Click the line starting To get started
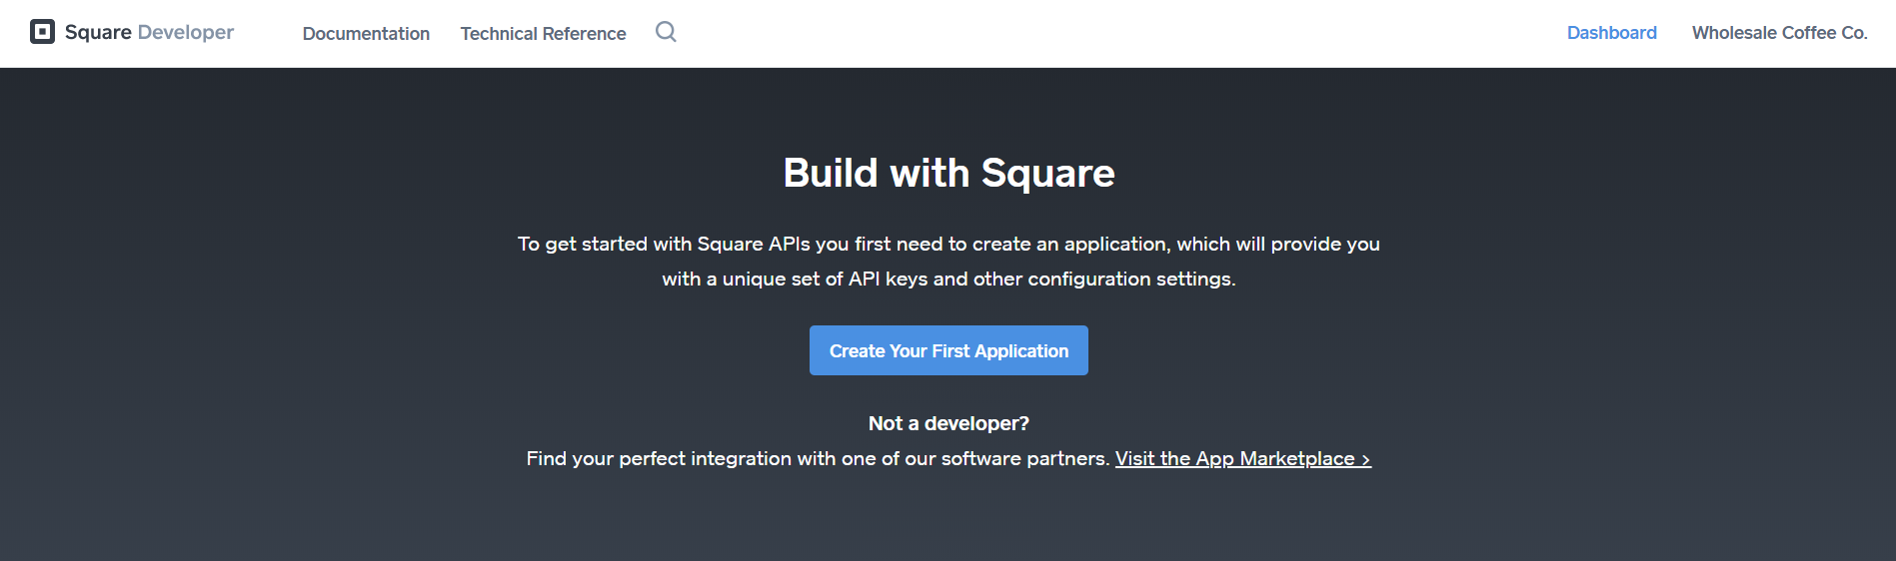The width and height of the screenshot is (1896, 561). 948,244
